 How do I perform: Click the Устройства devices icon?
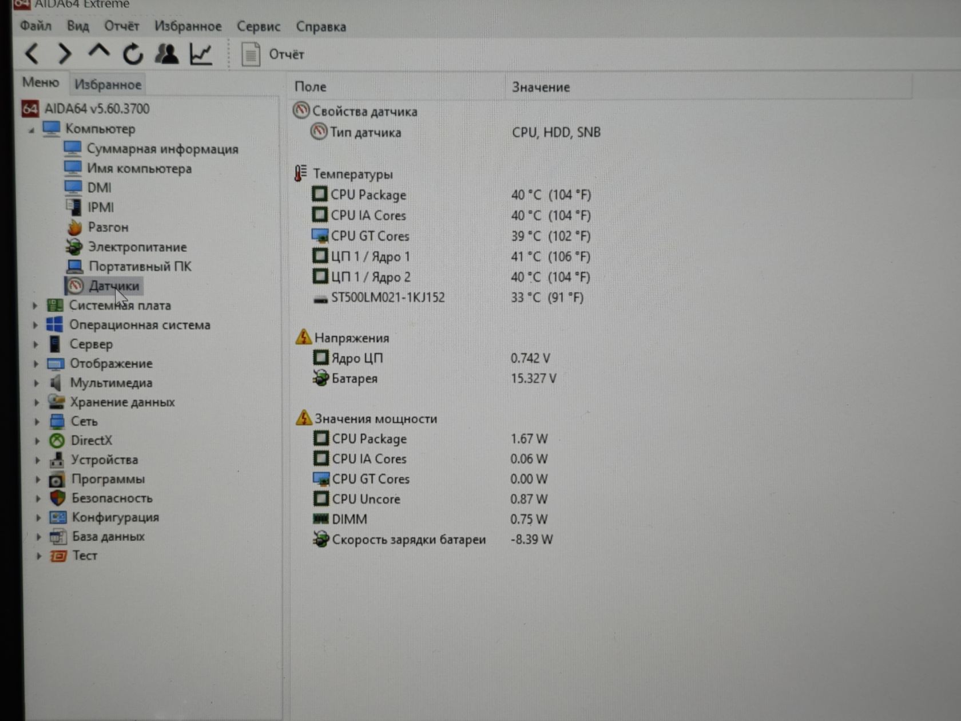57,460
